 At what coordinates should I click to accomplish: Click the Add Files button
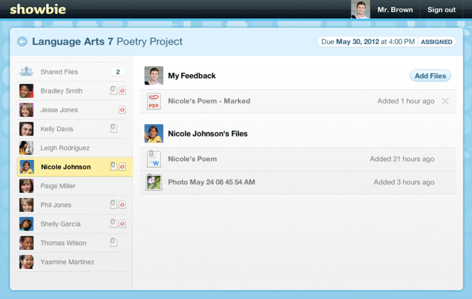430,76
